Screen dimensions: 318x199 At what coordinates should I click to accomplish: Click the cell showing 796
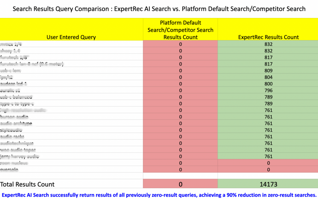point(268,90)
